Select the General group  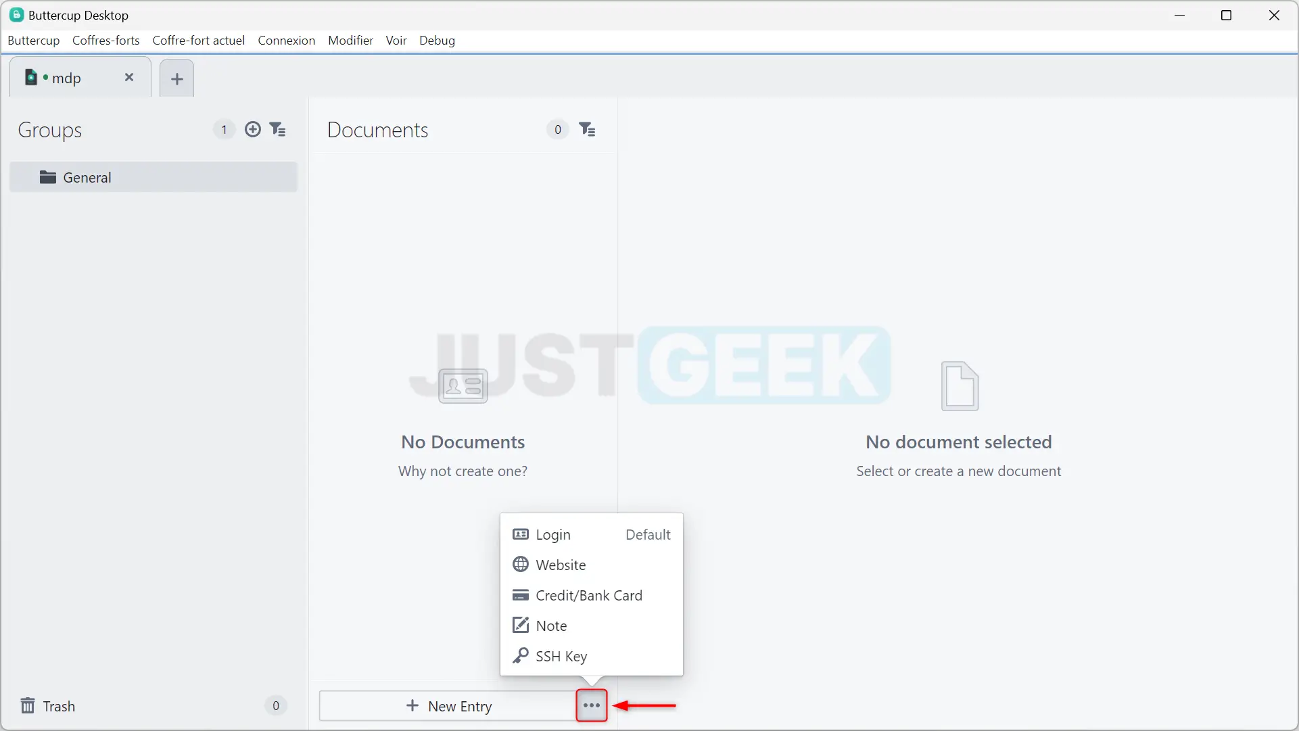tap(153, 177)
